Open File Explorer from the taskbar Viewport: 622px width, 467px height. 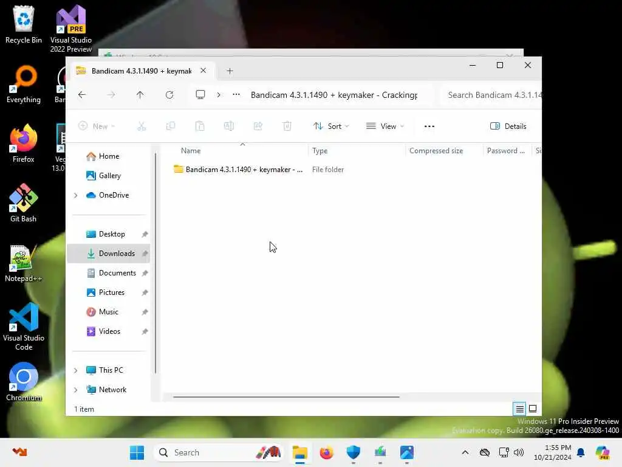[x=300, y=452]
